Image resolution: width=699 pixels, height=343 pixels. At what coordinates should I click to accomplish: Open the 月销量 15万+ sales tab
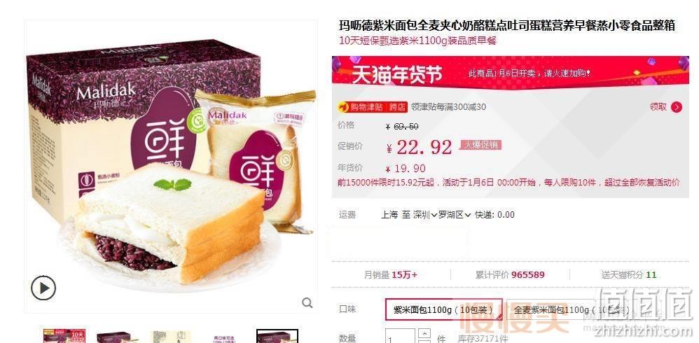391,275
